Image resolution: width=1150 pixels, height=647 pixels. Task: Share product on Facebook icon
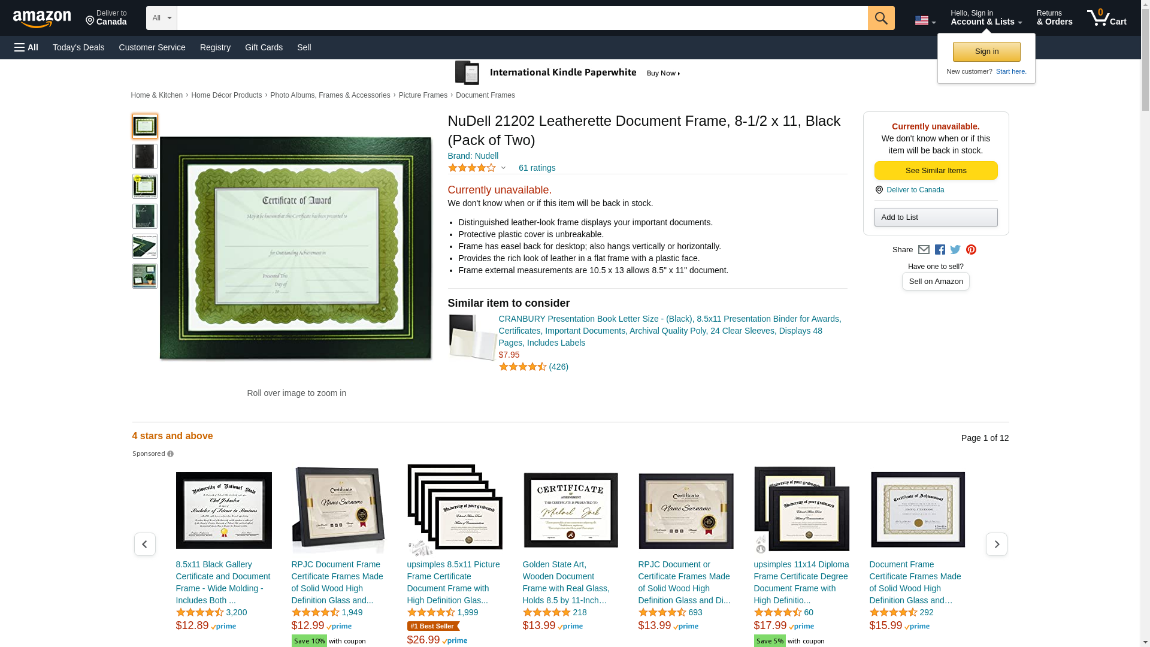click(940, 250)
